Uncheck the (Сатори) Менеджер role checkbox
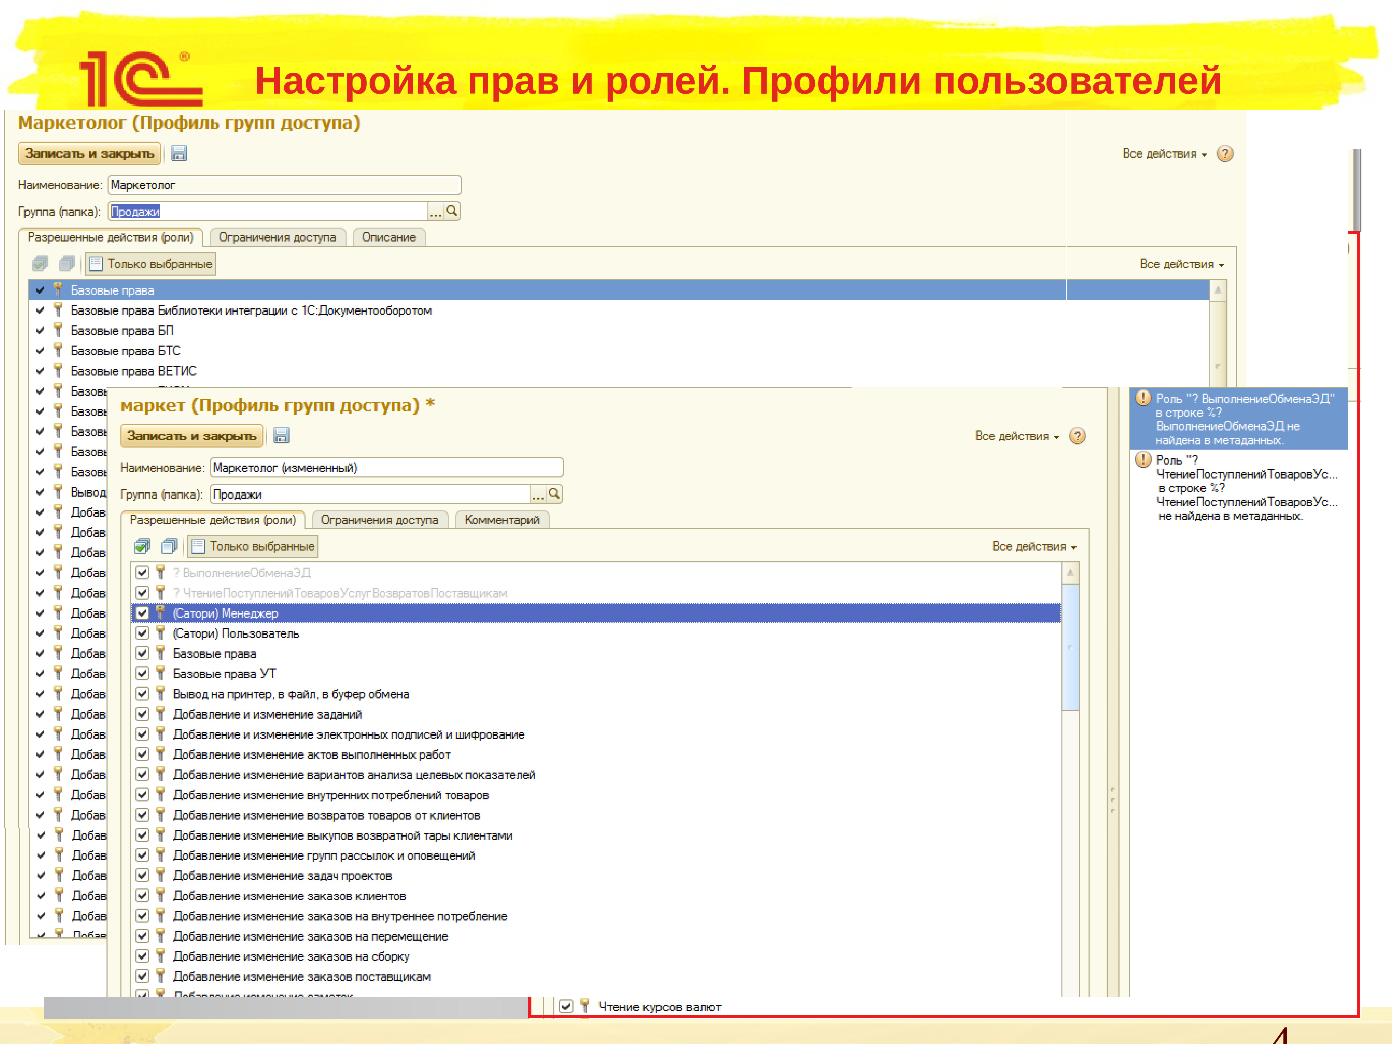 tap(142, 613)
